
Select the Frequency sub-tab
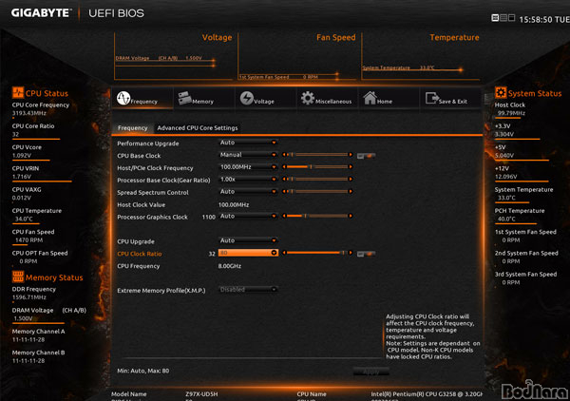(x=132, y=128)
